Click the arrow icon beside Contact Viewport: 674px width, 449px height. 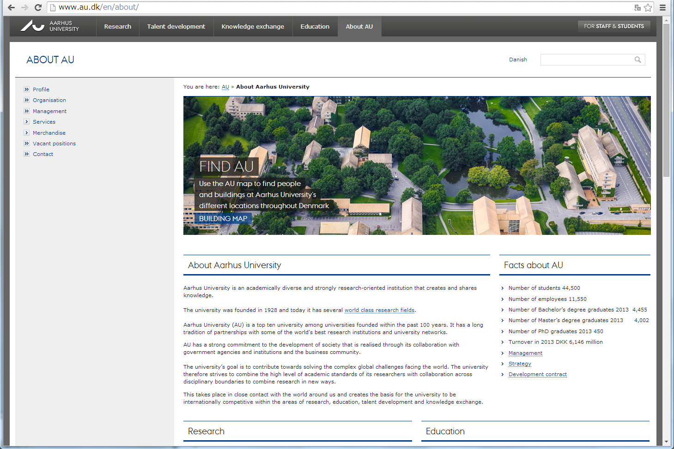[x=26, y=154]
